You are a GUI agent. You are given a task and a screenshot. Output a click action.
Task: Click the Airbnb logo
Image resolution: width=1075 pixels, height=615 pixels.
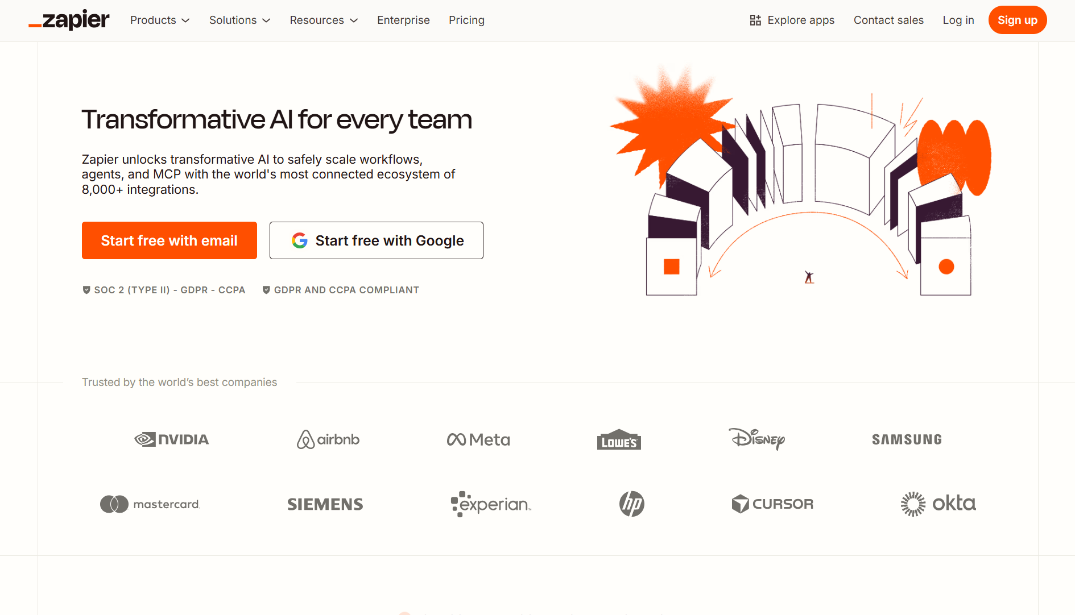(x=328, y=439)
